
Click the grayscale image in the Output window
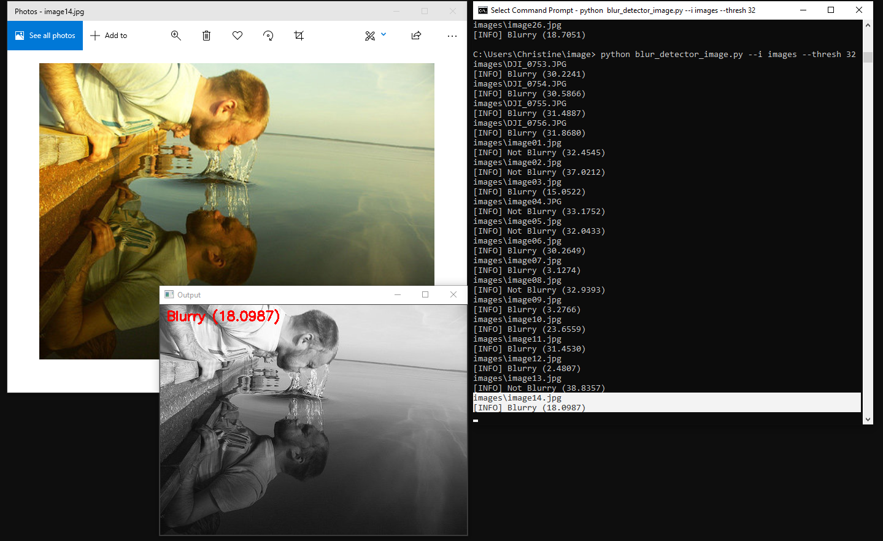click(x=313, y=423)
